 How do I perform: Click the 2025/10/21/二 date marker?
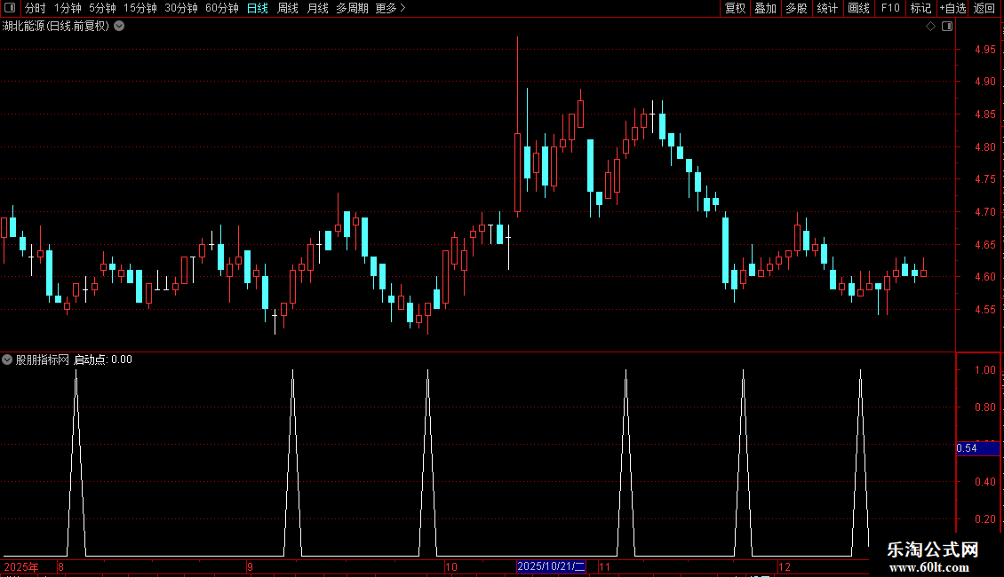click(551, 566)
